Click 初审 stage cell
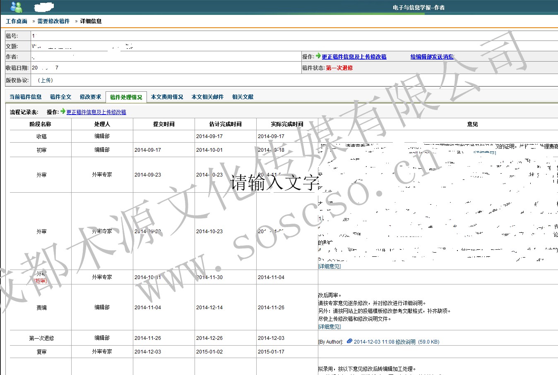Viewport: 558px width, 375px height. [41, 150]
